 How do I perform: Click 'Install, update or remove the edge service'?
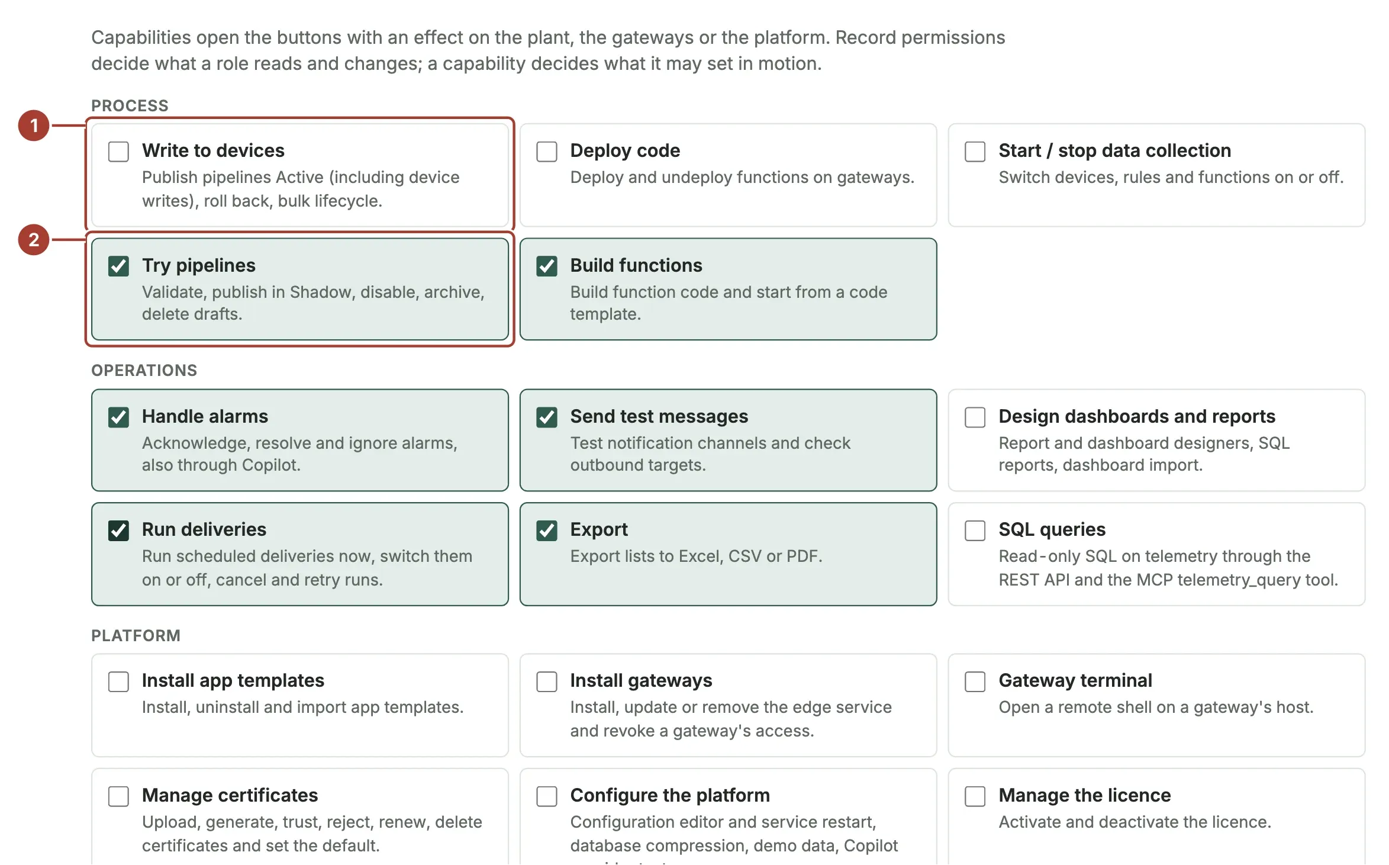pos(731,707)
